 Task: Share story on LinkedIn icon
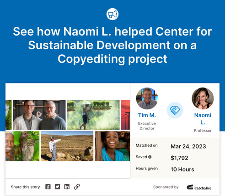tap(67, 187)
